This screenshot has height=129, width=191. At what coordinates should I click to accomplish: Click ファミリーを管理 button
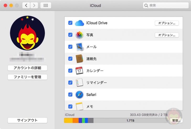27,77
